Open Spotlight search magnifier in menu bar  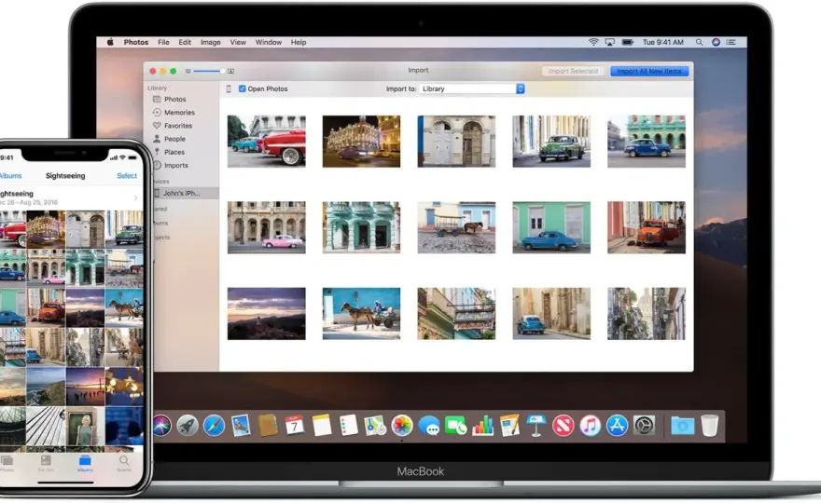699,42
